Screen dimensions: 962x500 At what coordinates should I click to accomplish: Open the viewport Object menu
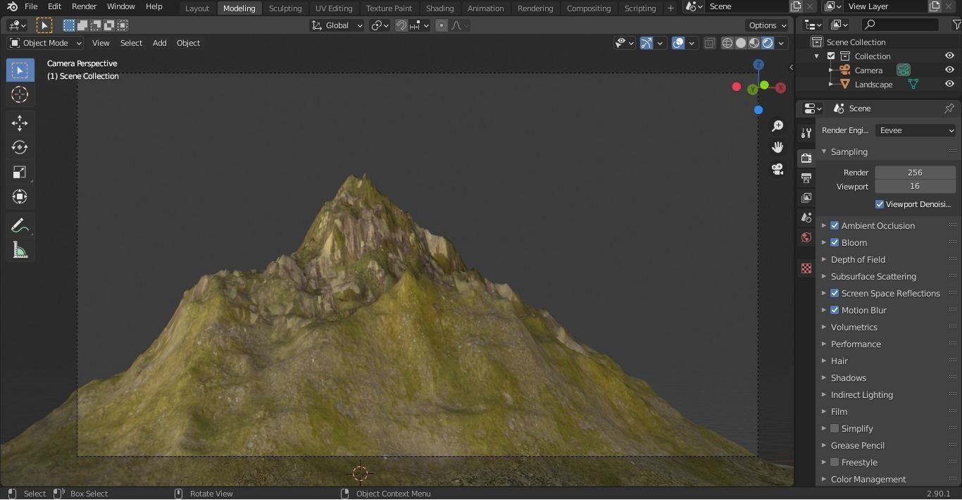tap(188, 43)
